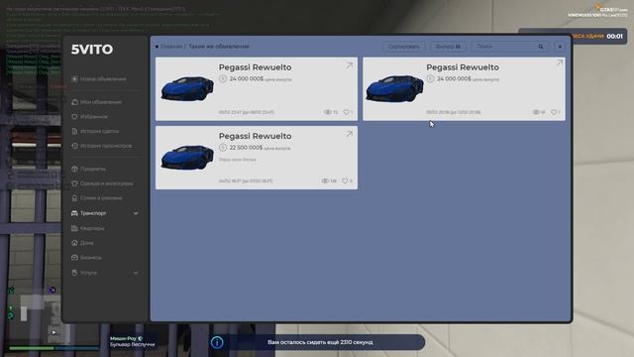The height and width of the screenshot is (357, 634).
Task: Click the dollar coin icon beside 22 500 000$
Action: 223,148
